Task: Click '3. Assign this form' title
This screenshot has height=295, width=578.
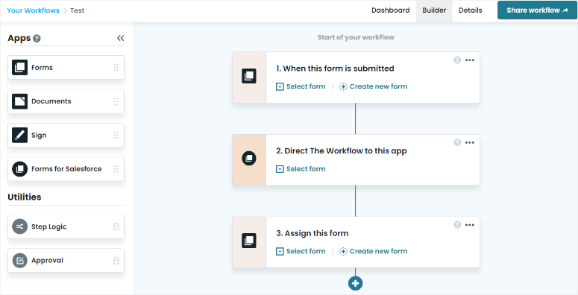Action: point(312,233)
